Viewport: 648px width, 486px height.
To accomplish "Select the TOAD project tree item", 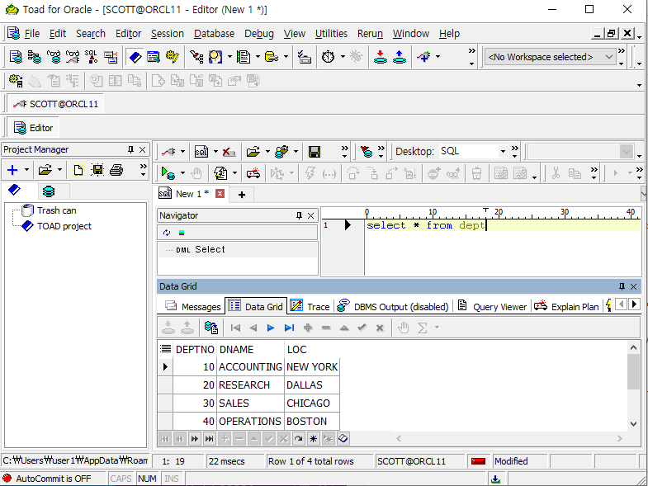I will [64, 226].
